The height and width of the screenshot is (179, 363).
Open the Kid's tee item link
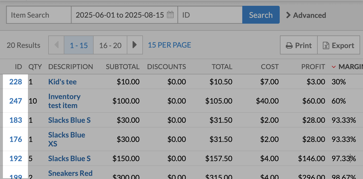coord(62,82)
